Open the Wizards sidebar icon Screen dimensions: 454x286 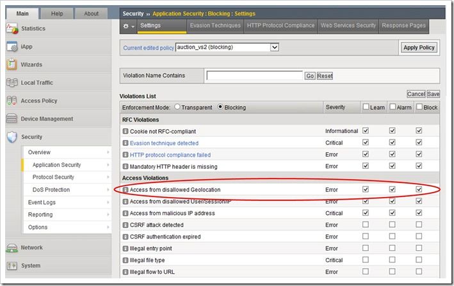point(12,65)
